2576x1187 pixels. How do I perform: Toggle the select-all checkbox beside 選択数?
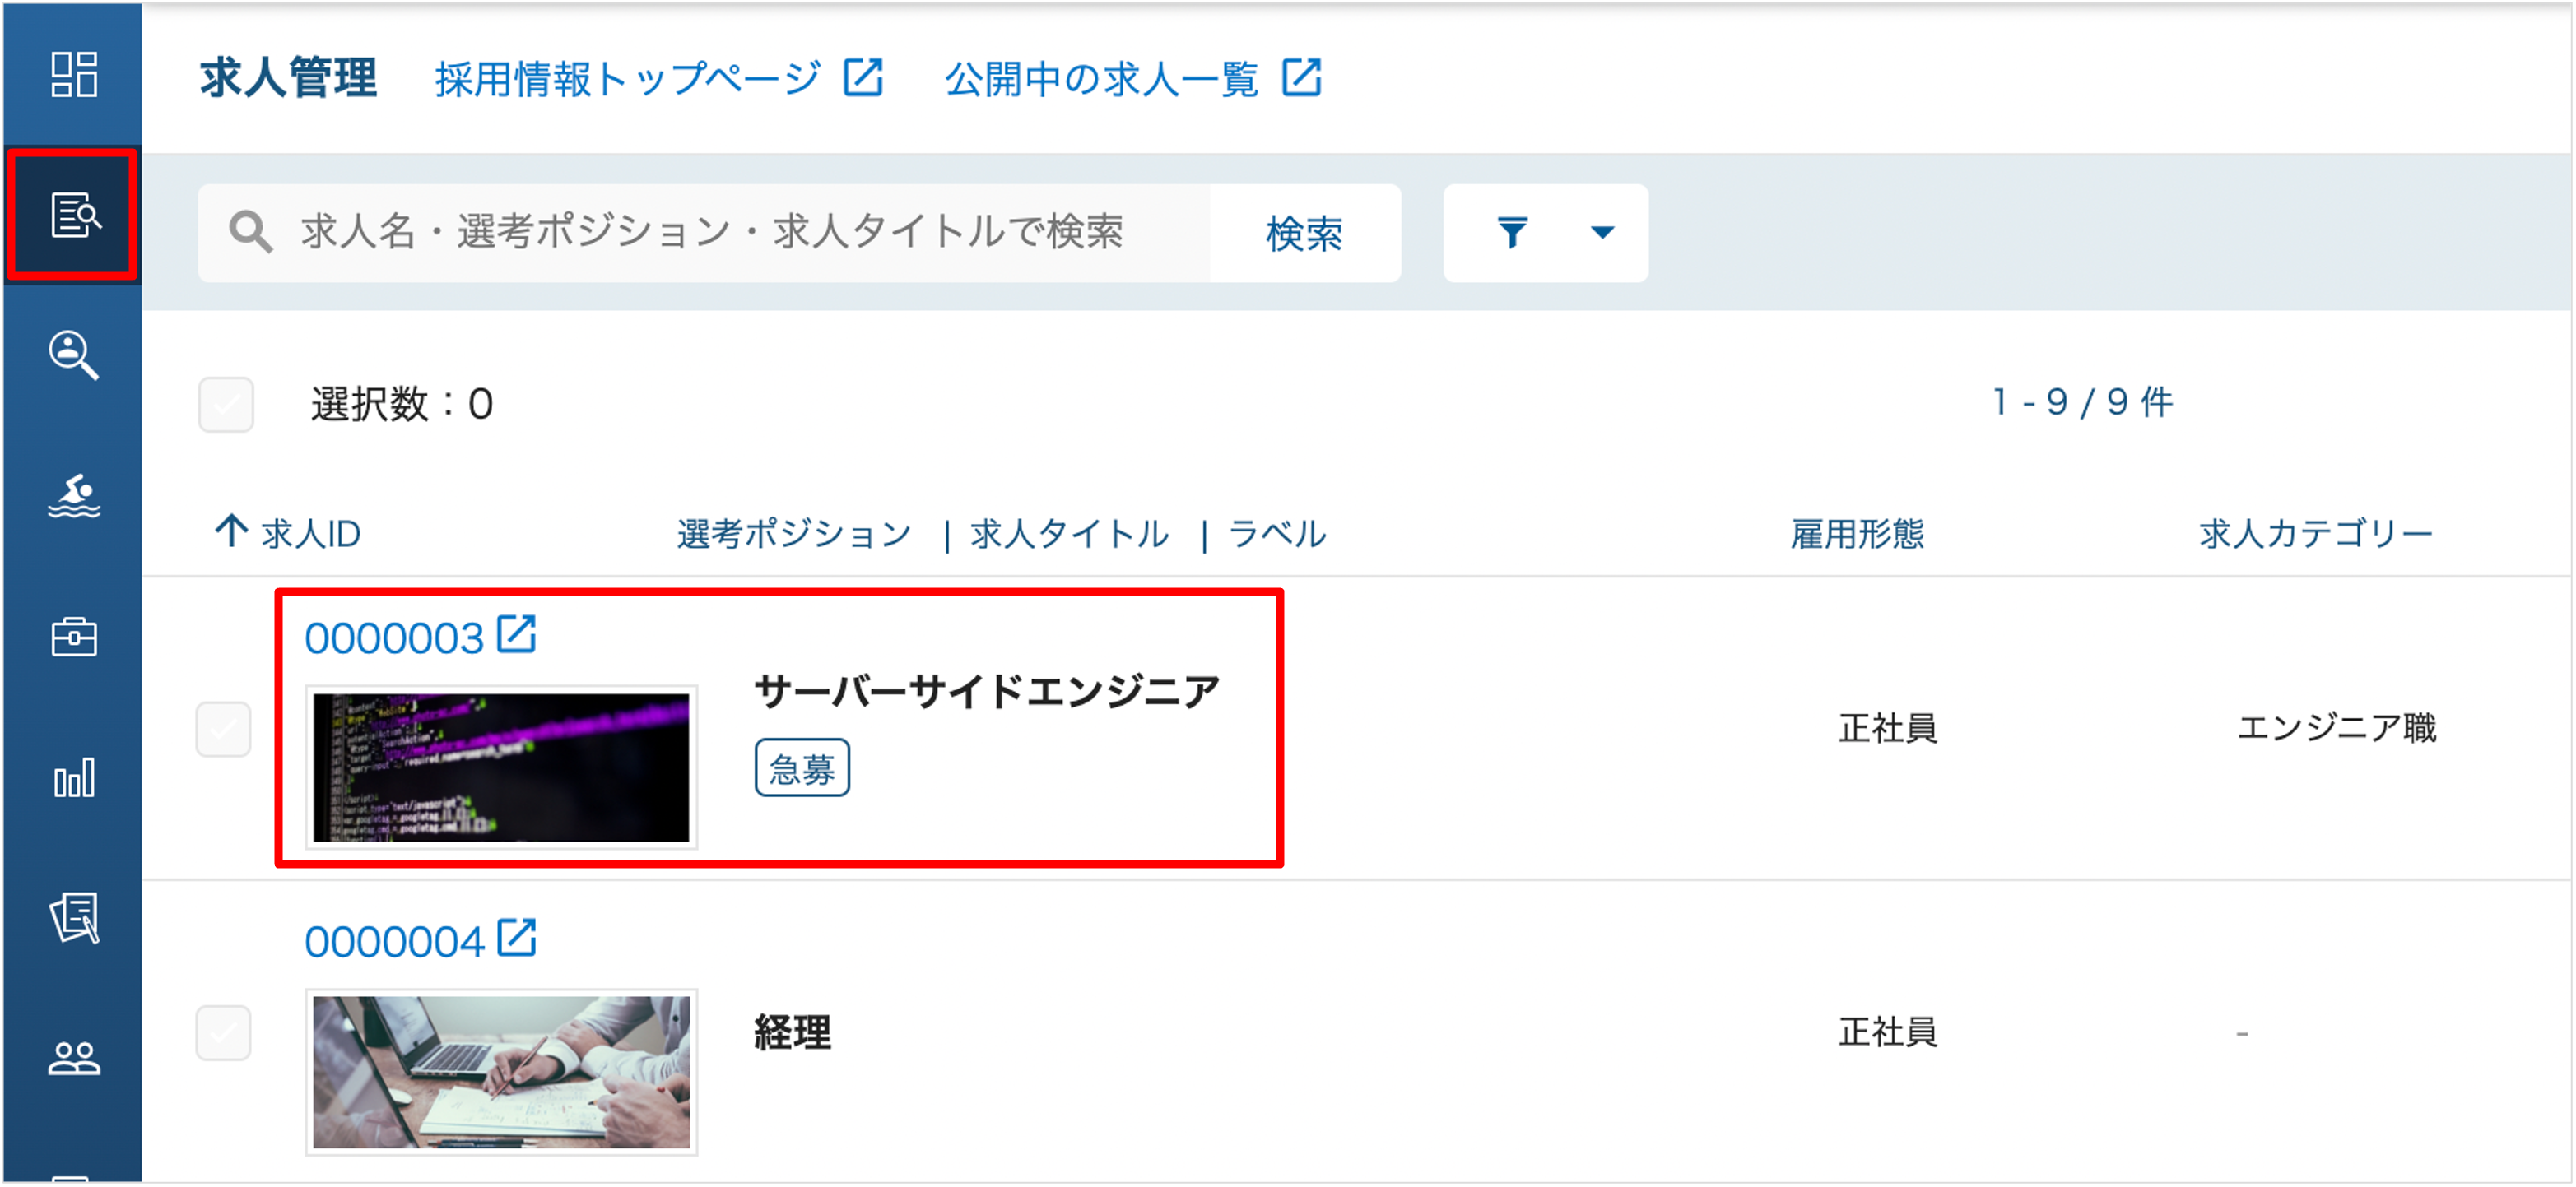click(226, 405)
